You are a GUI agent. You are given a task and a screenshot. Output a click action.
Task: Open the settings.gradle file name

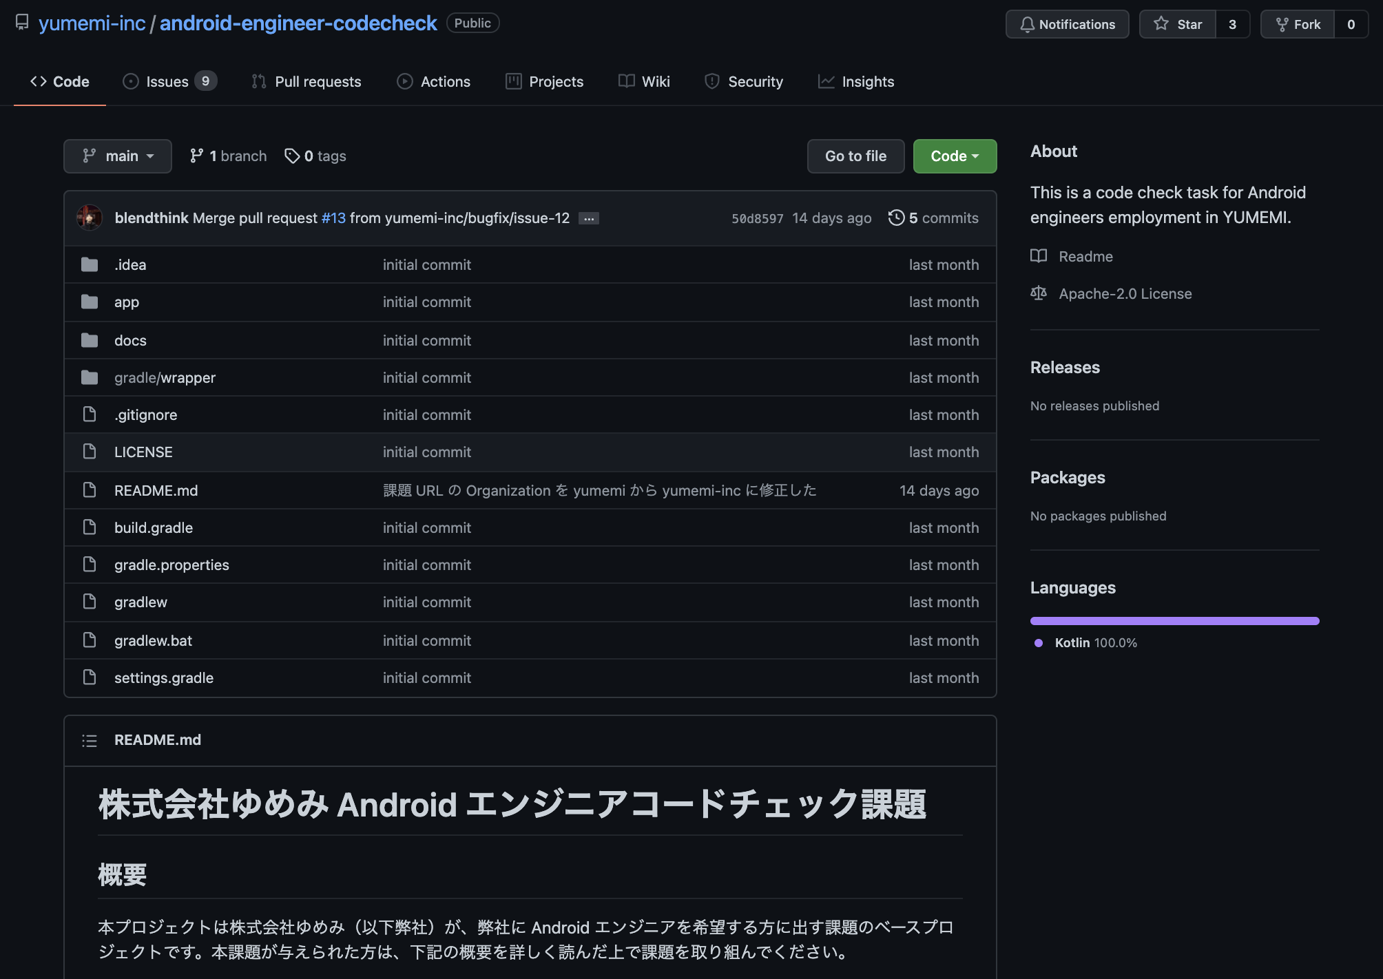pos(164,677)
